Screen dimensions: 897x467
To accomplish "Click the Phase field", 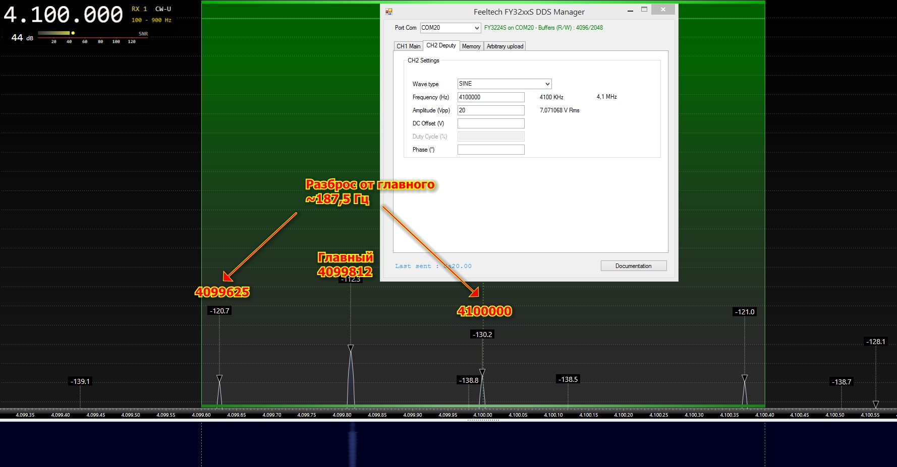I will coord(491,150).
